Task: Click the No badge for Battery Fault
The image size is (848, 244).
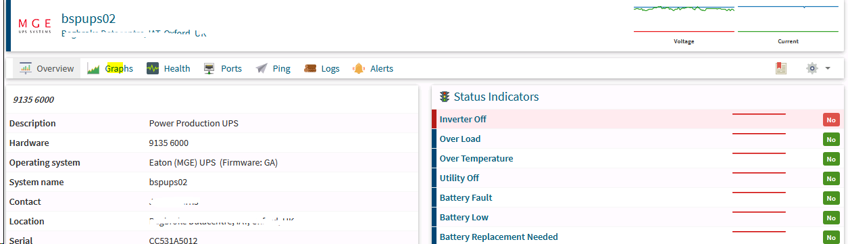Action: [831, 198]
